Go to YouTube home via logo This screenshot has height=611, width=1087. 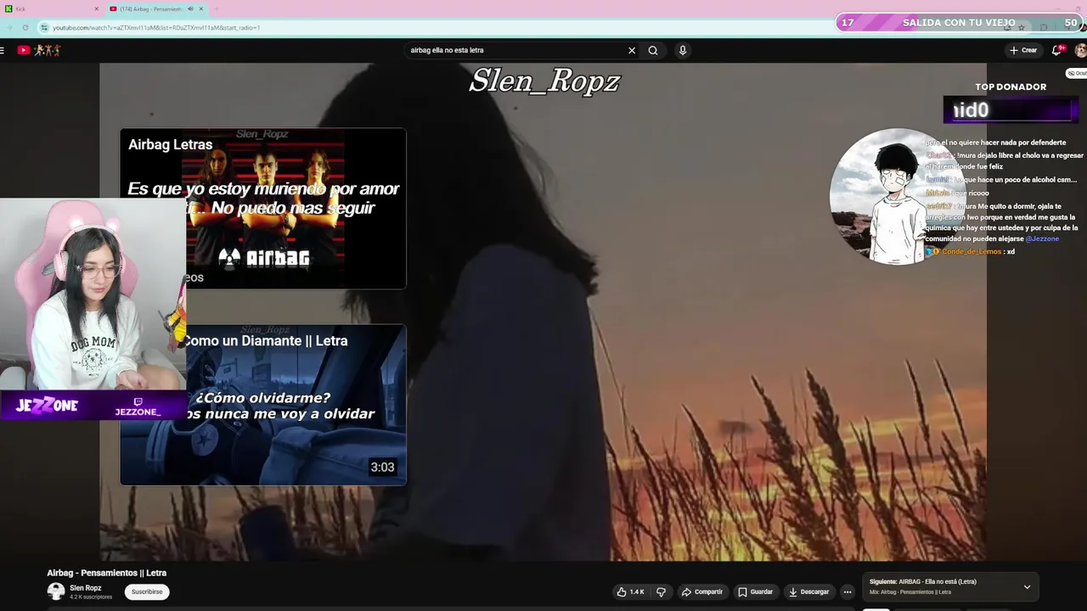(x=39, y=50)
